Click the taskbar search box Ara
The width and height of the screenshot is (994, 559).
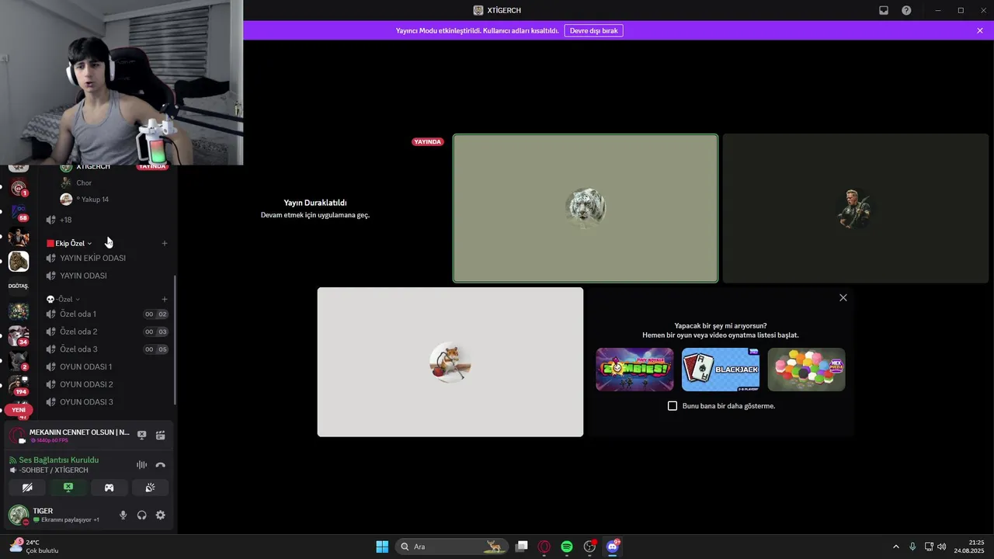[x=452, y=547]
